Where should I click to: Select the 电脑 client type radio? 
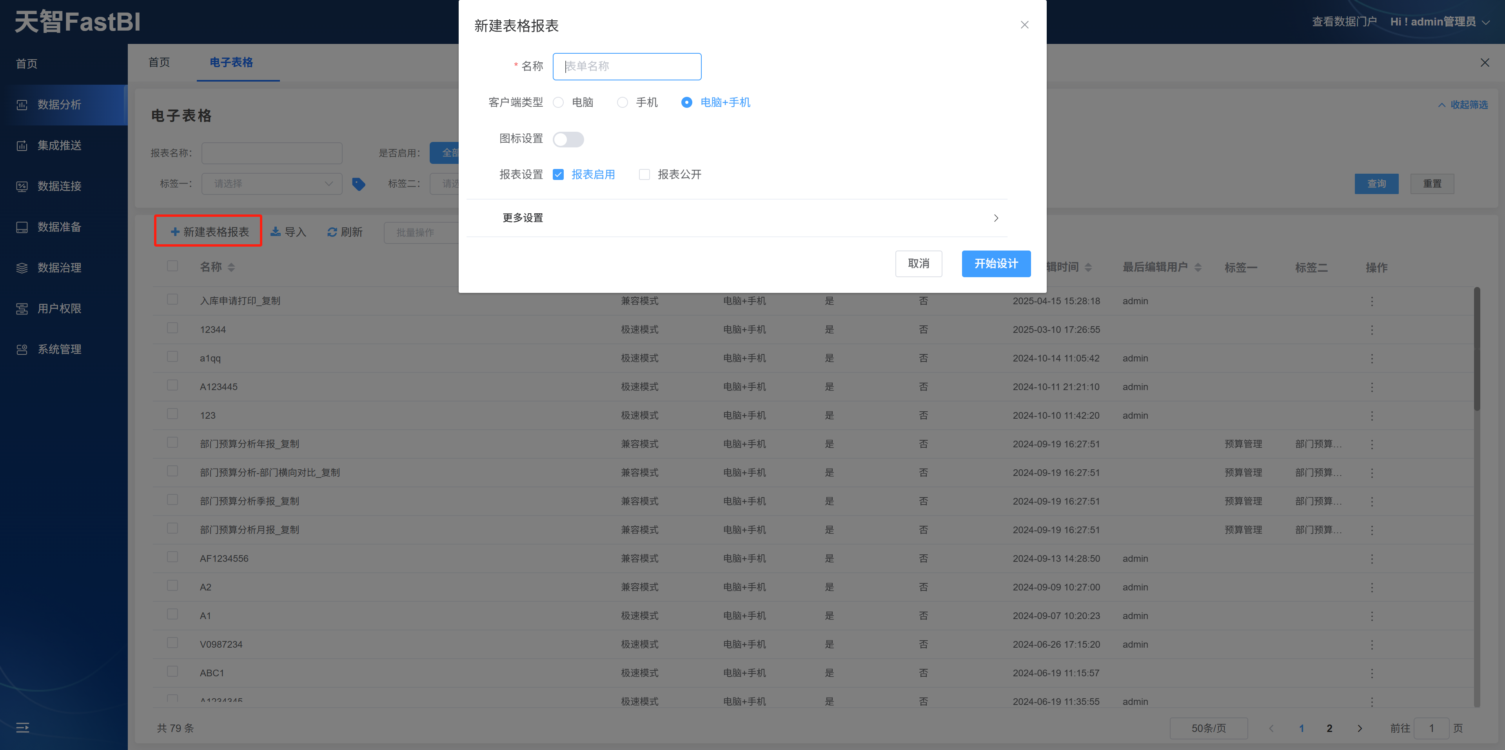coord(559,102)
